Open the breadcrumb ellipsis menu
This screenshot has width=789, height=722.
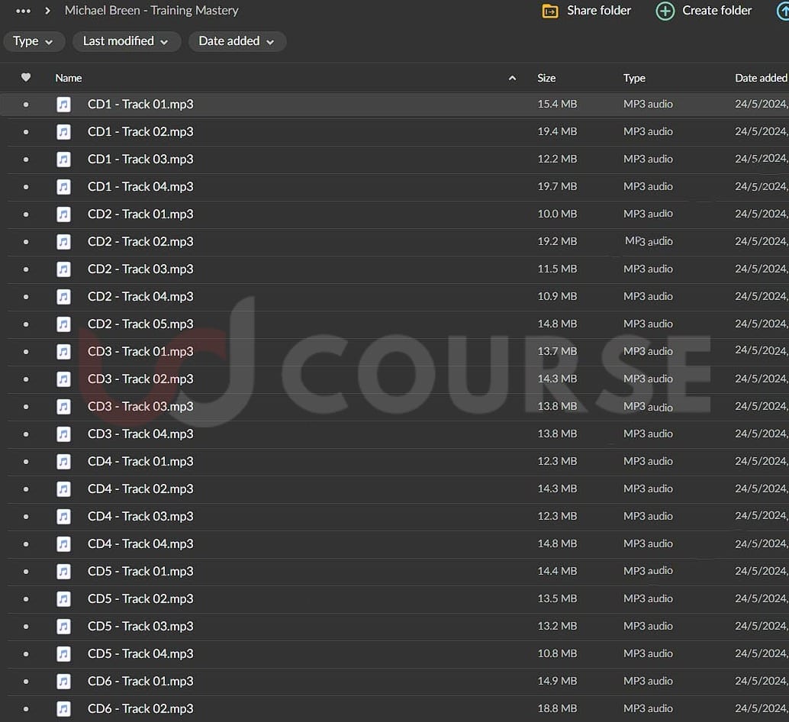24,11
